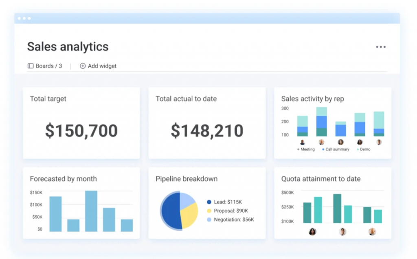Select third rep avatar in Sales activity
Image resolution: width=417 pixels, height=259 pixels.
[x=340, y=142]
